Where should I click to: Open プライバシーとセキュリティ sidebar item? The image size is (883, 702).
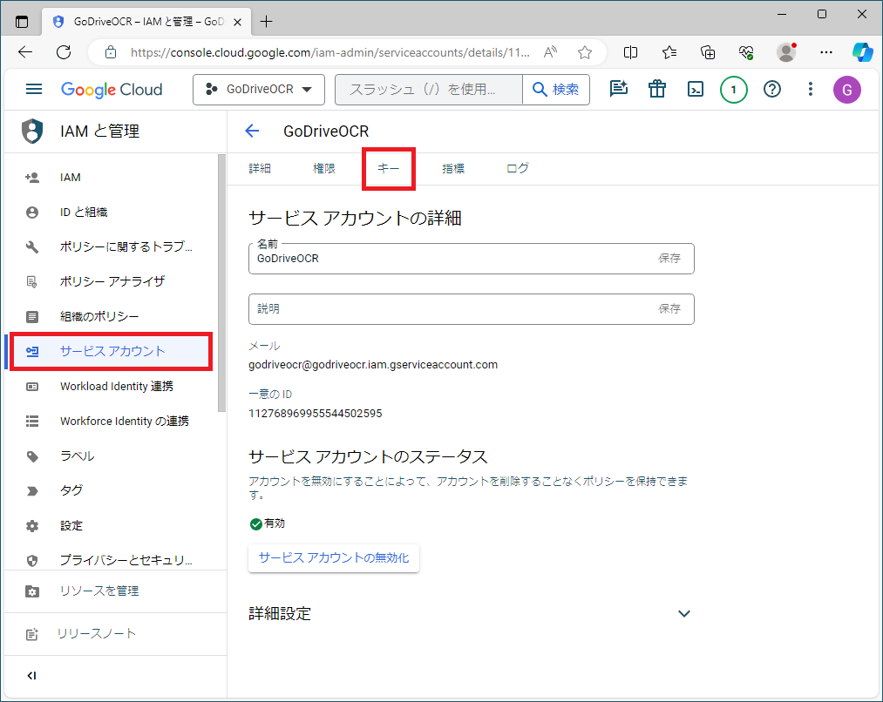click(x=110, y=560)
